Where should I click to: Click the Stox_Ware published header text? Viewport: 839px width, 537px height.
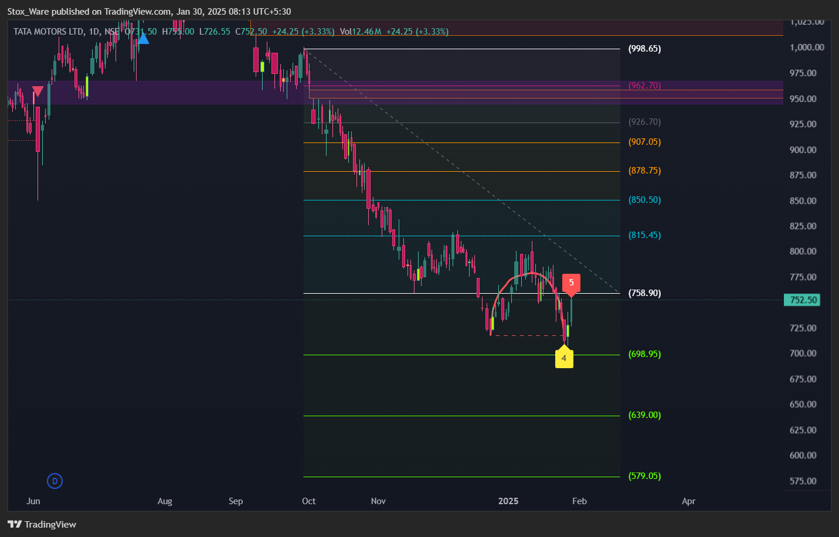[149, 12]
